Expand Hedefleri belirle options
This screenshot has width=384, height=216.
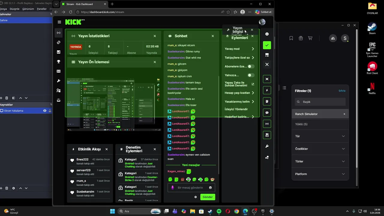coord(253,117)
